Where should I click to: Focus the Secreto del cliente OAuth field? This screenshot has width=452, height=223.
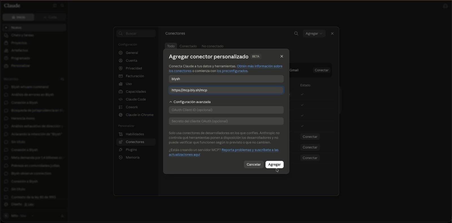click(x=226, y=121)
